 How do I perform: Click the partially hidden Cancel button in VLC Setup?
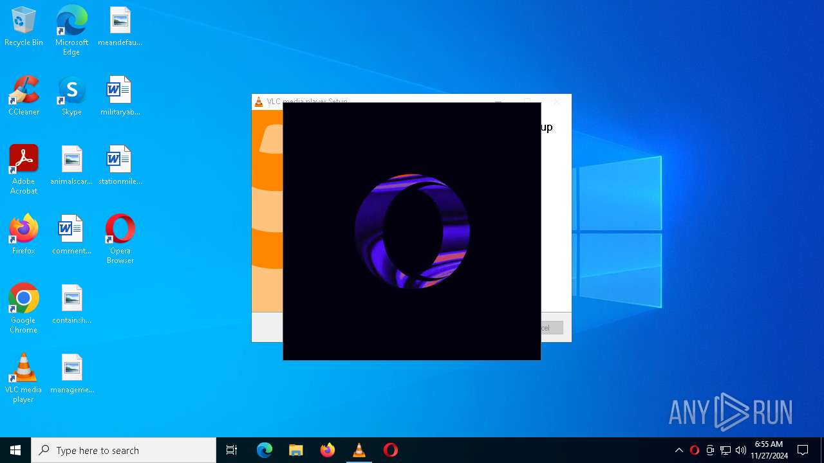552,328
